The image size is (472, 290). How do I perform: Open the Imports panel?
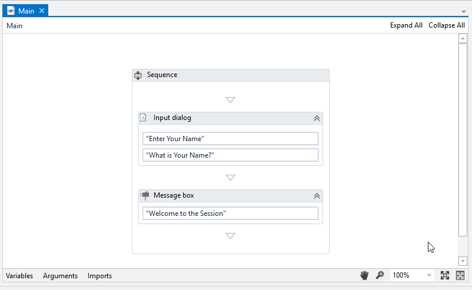click(x=99, y=276)
